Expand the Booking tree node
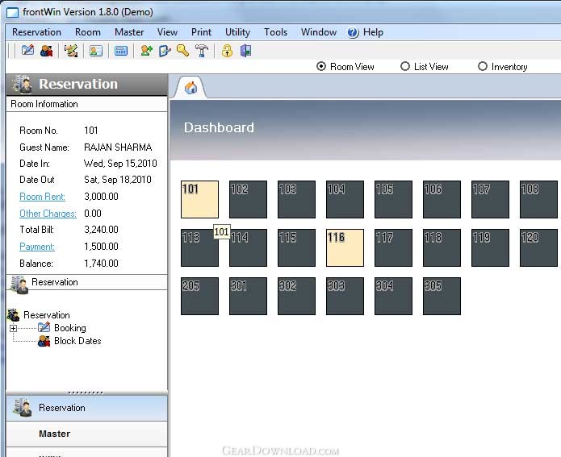Viewport: 561px width, 457px height. click(x=13, y=328)
